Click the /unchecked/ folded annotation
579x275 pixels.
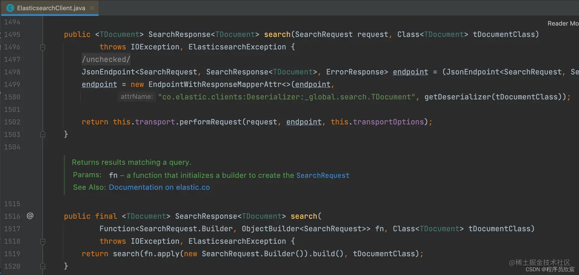(106, 60)
